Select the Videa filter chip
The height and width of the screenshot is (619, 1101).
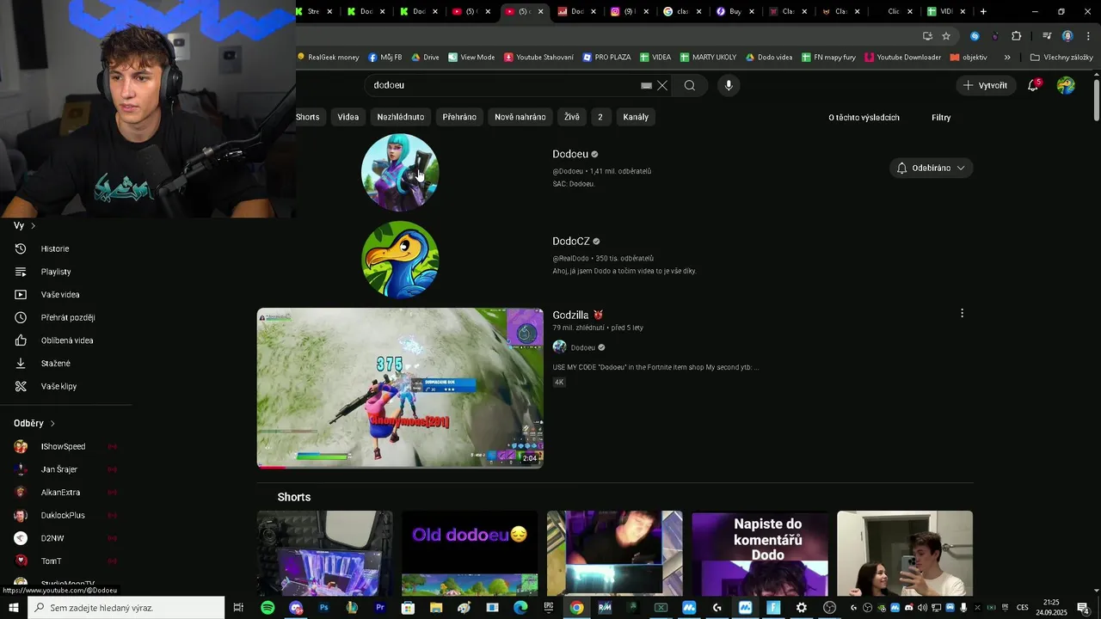tap(348, 117)
